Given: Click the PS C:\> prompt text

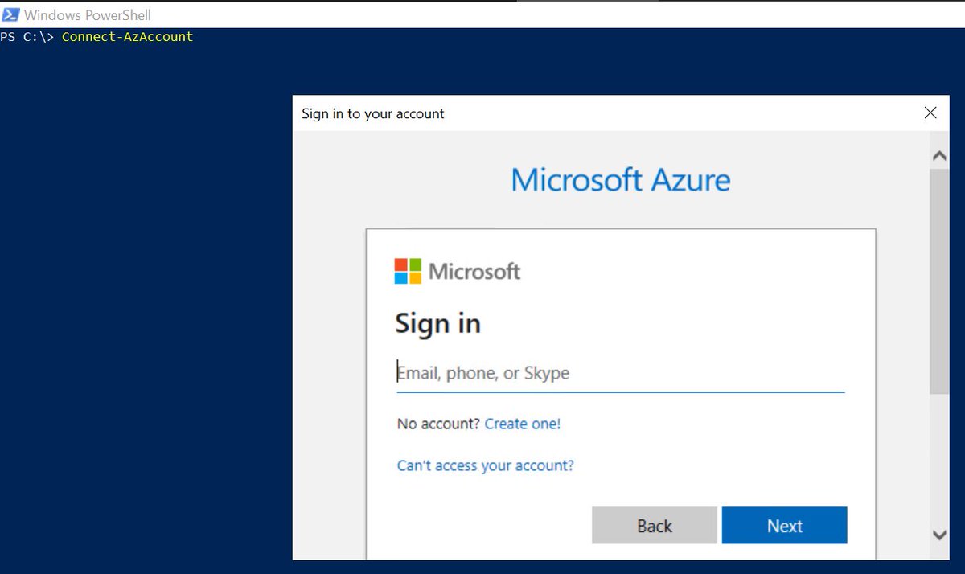Looking at the screenshot, I should click(27, 37).
